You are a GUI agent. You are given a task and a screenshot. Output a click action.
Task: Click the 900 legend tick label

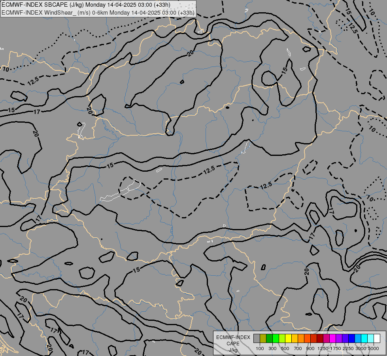click(310, 348)
